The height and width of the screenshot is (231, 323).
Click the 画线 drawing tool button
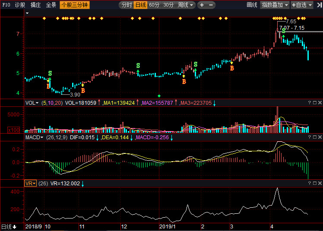[252, 5]
